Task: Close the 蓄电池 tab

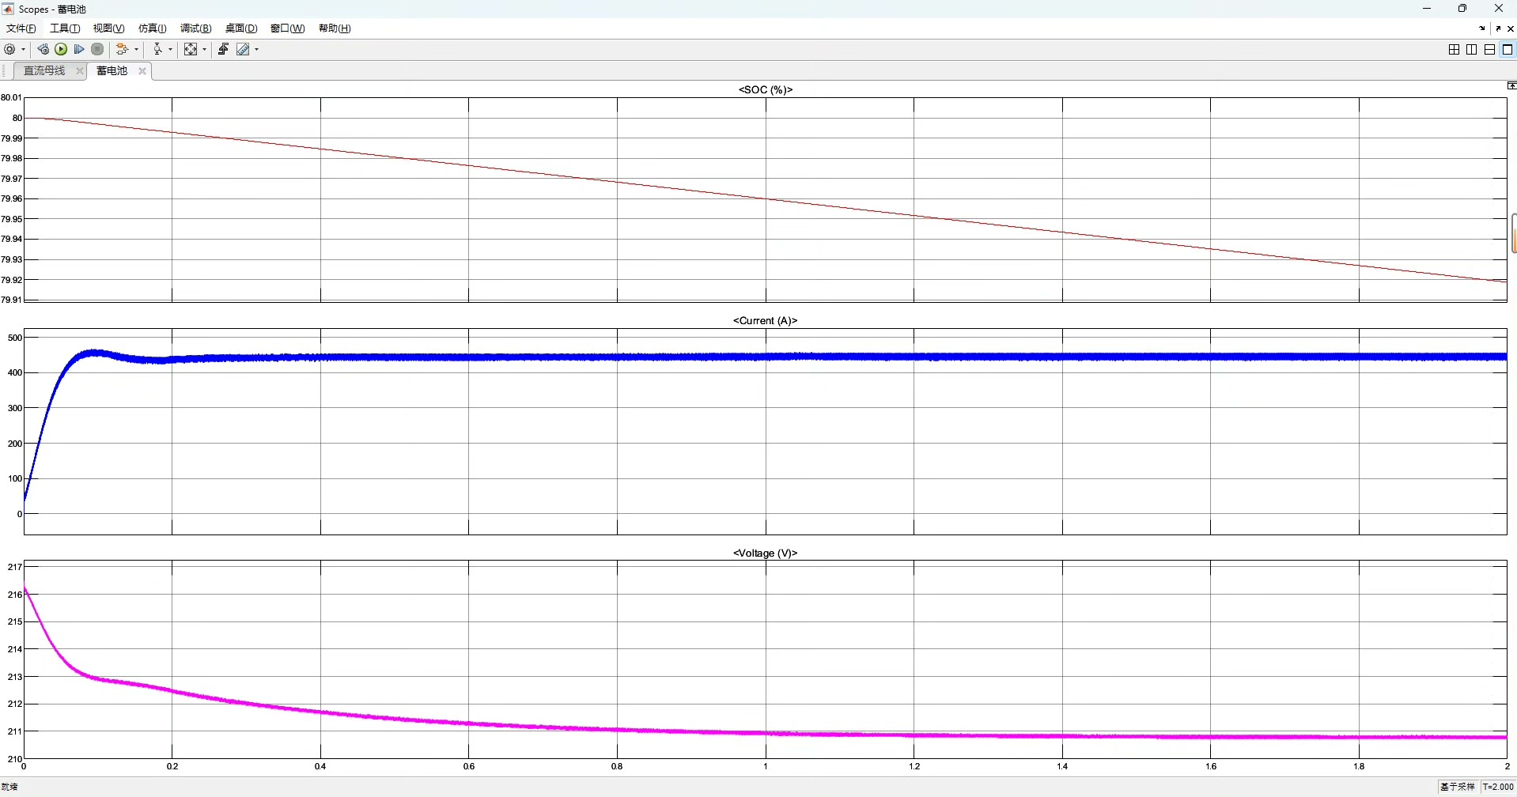Action: pos(142,71)
